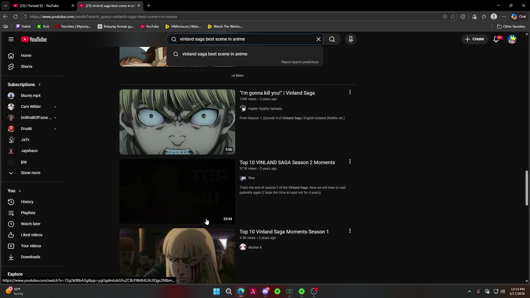
Task: Open more options for Season 1 Moments video
Action: (x=350, y=231)
